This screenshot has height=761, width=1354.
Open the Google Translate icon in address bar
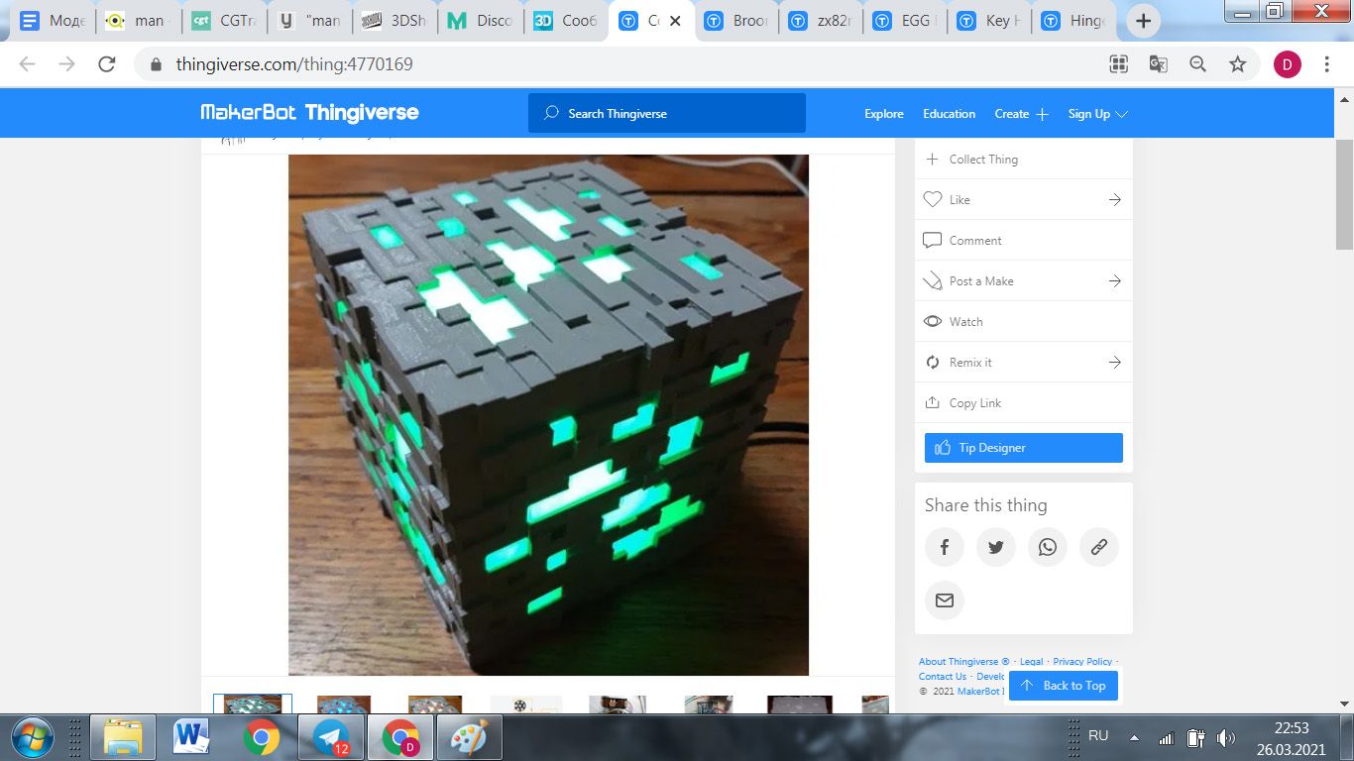coord(1158,64)
